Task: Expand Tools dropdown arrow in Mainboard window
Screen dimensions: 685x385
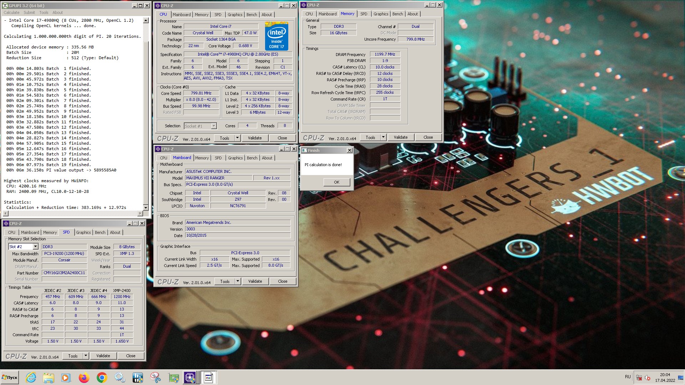Action: pyautogui.click(x=238, y=281)
